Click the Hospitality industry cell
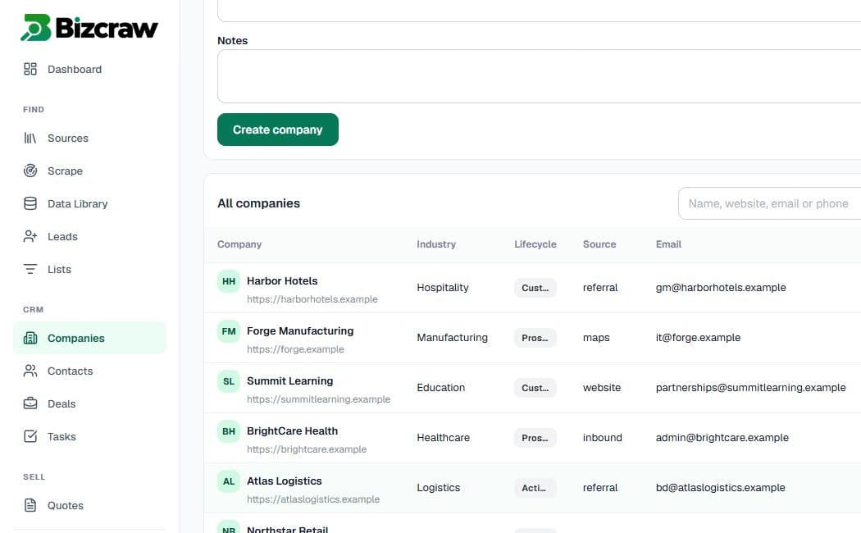 (443, 288)
